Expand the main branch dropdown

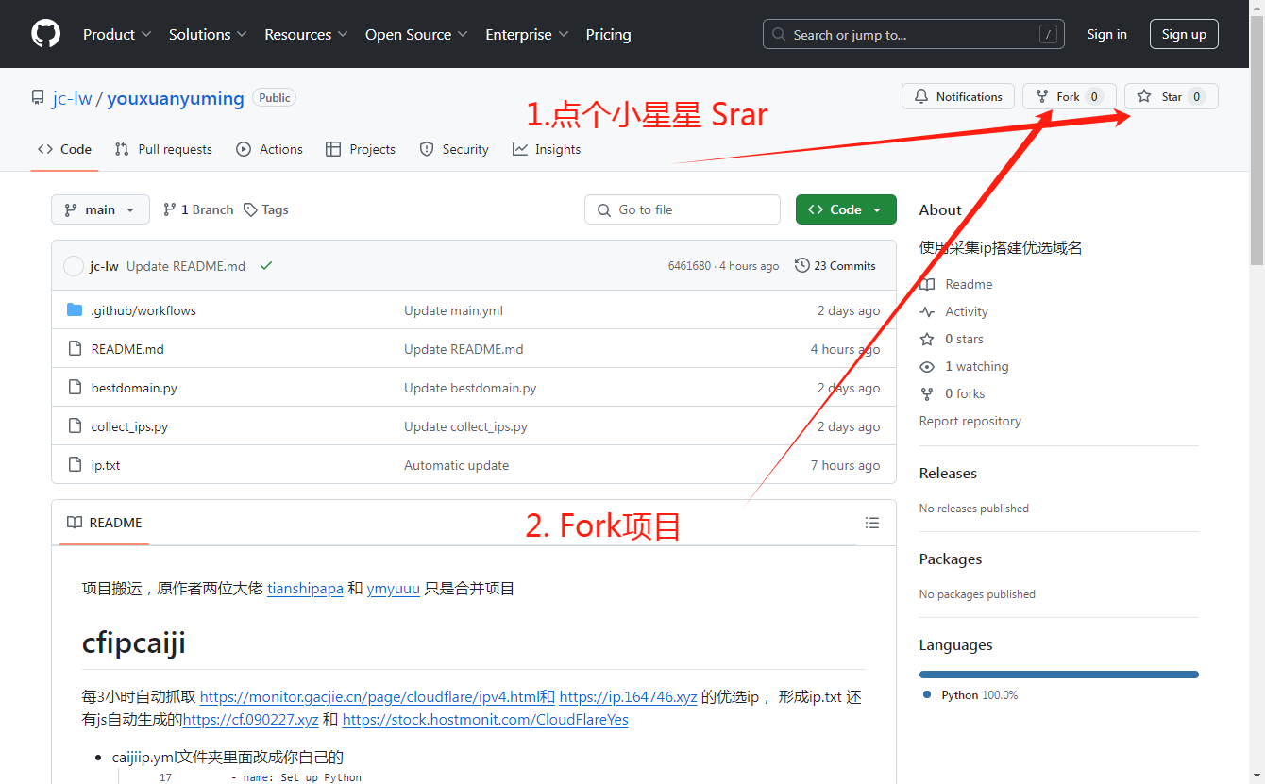pyautogui.click(x=100, y=209)
